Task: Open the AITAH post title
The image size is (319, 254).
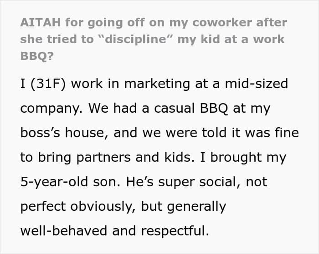Action: coord(154,39)
